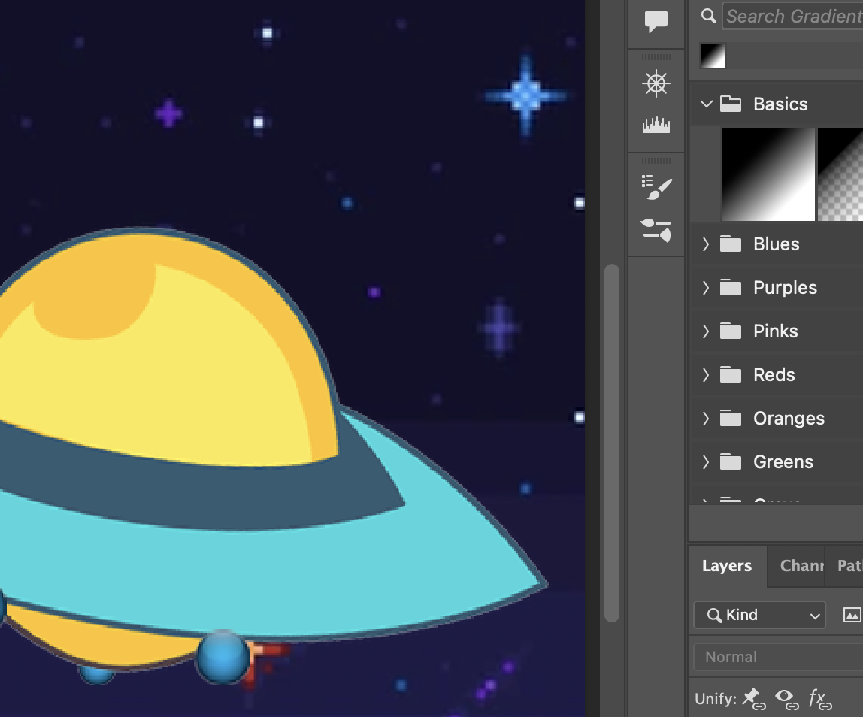
Task: Collapse the Basics gradient folder
Action: pyautogui.click(x=706, y=104)
